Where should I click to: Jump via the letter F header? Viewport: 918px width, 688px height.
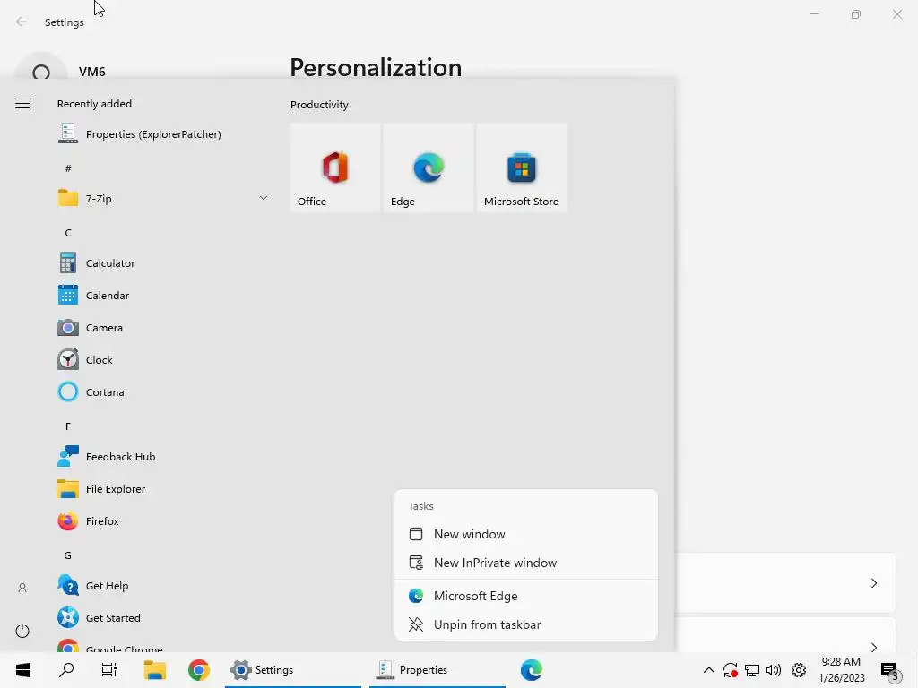click(x=68, y=426)
